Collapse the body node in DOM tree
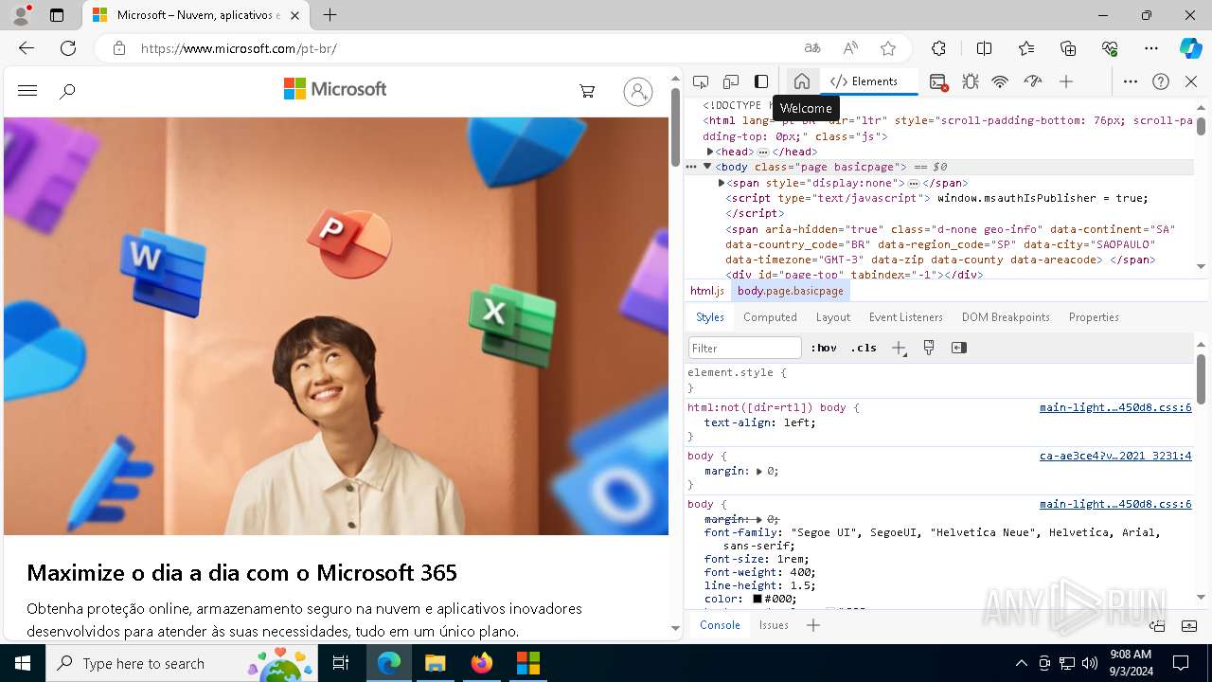 coord(707,167)
